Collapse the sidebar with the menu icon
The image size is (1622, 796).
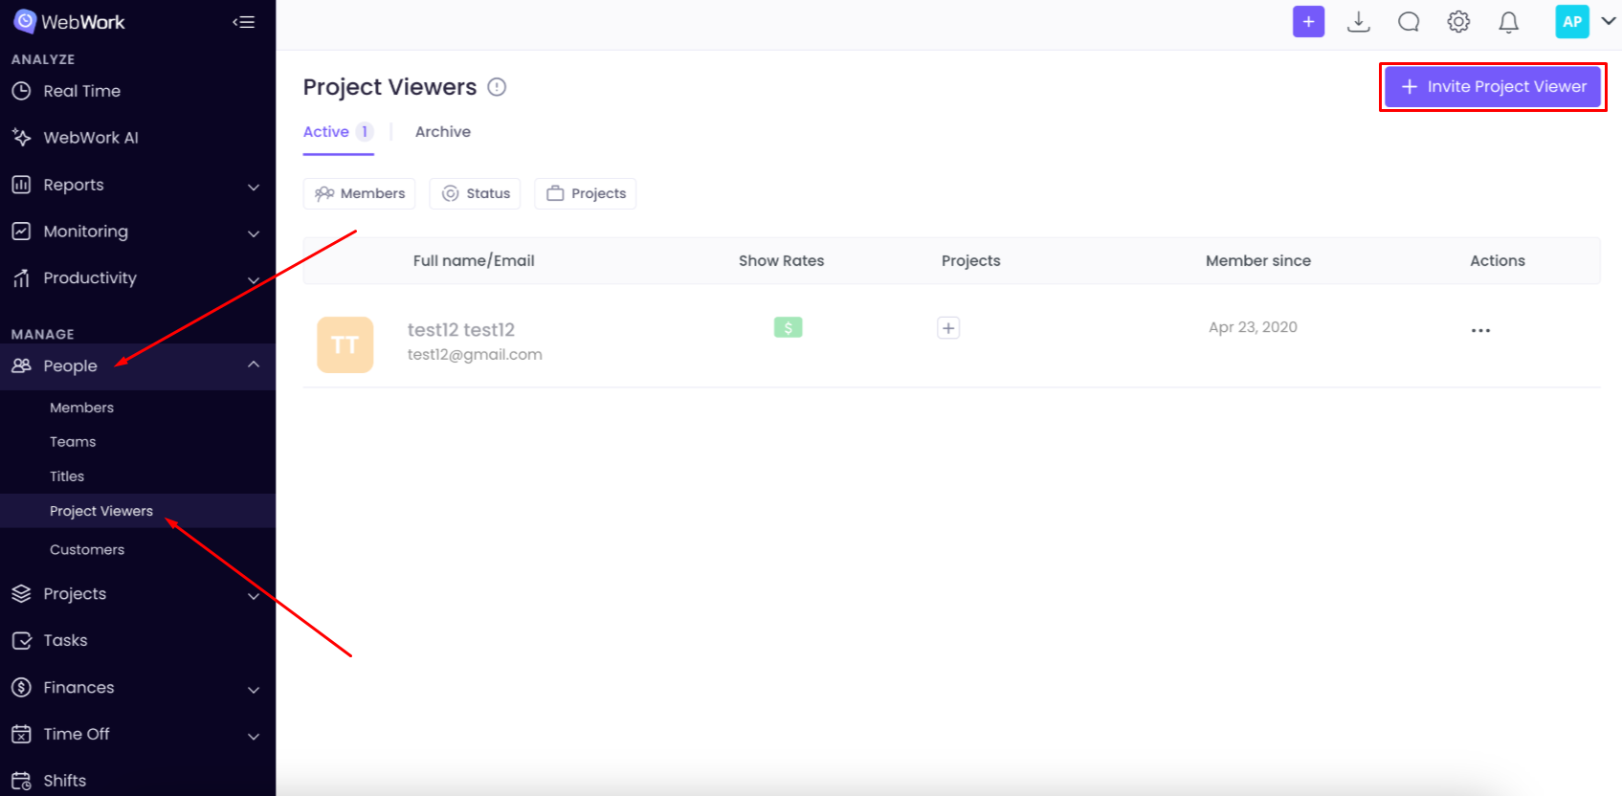244,22
